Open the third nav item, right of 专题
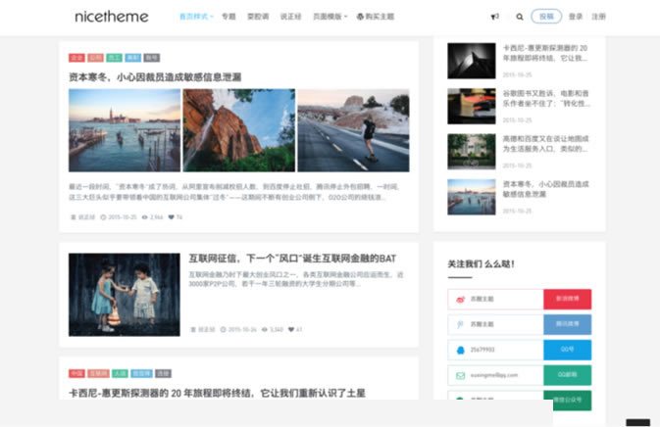The height and width of the screenshot is (427, 660). point(258,17)
